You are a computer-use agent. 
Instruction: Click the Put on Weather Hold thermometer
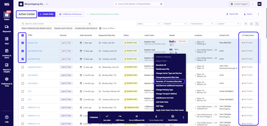click(x=156, y=117)
